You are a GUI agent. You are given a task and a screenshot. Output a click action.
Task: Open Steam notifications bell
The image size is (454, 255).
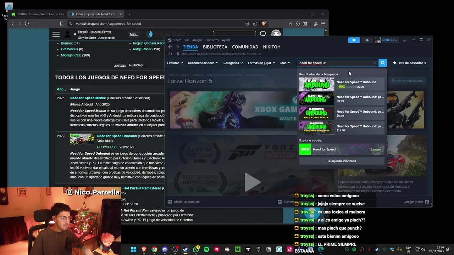tap(367, 40)
